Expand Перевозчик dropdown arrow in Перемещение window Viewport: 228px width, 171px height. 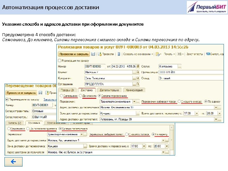82,135
